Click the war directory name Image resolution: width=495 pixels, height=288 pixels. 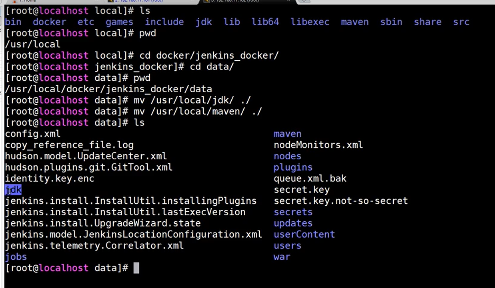282,257
